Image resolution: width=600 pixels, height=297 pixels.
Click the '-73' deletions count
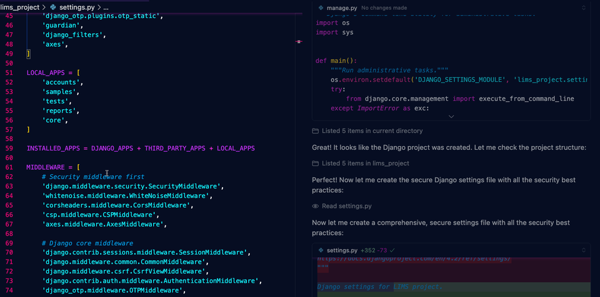coord(382,250)
